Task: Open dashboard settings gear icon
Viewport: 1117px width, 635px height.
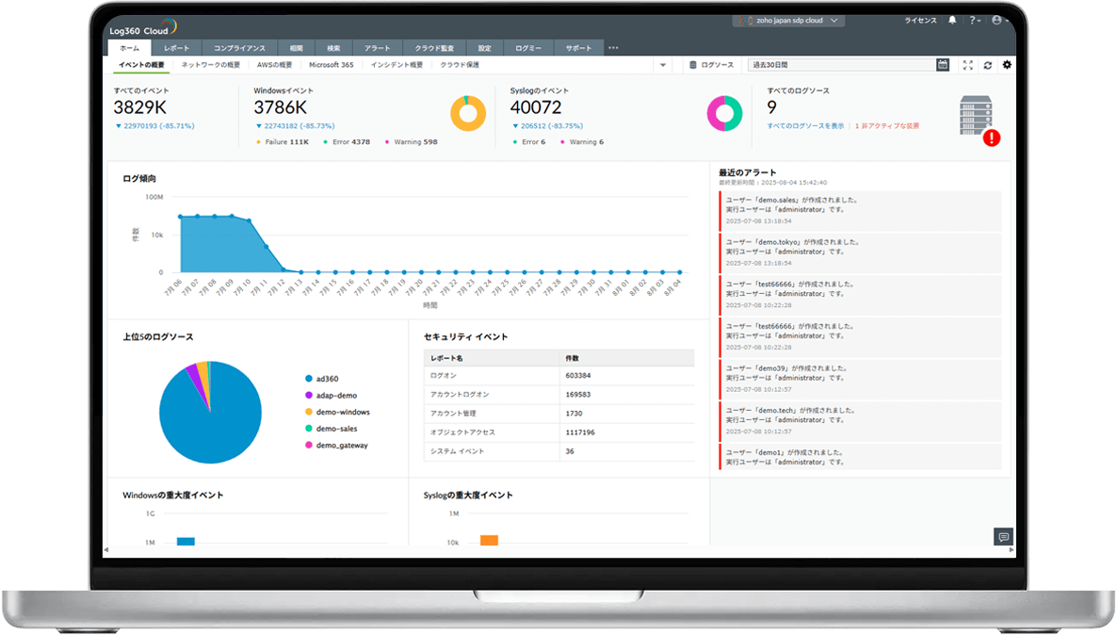Action: (x=1007, y=65)
